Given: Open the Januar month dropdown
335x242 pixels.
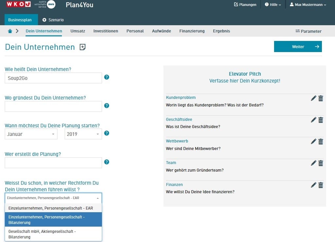Looking at the screenshot, I should [31, 134].
